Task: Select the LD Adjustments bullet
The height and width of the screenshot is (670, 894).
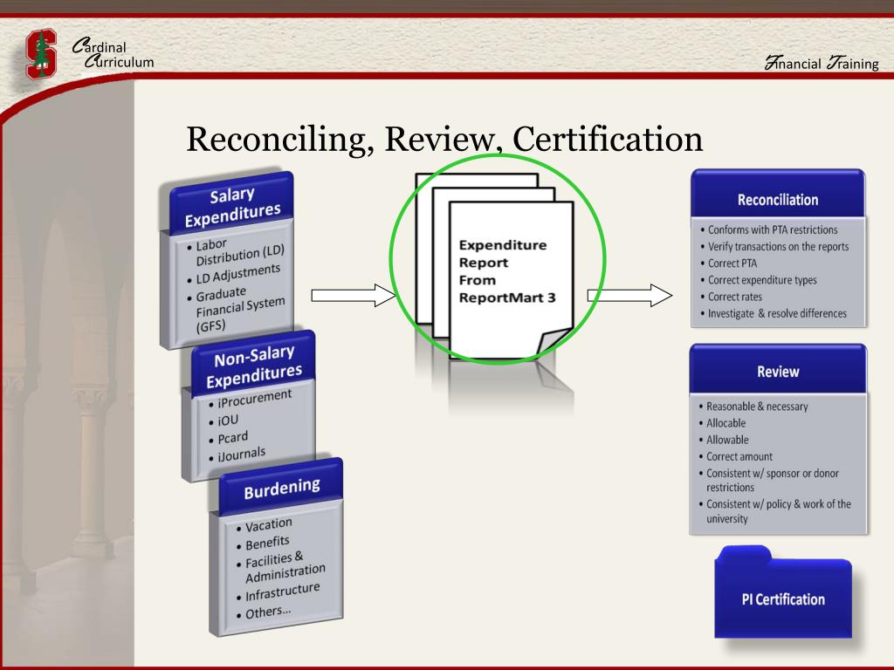Action: click(x=234, y=274)
